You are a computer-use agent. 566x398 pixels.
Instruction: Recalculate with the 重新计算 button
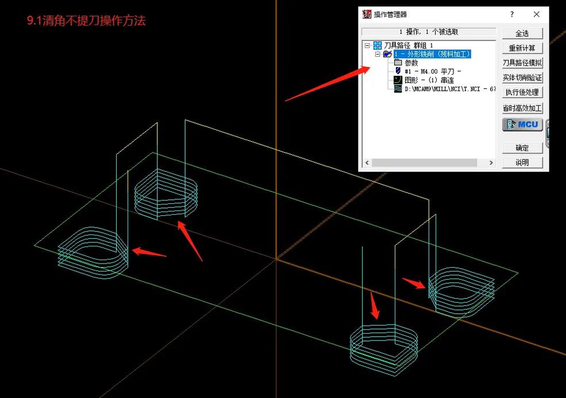point(522,48)
